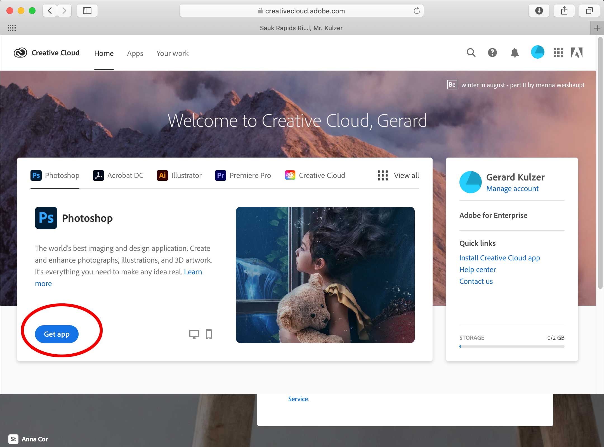Select the Creative Cloud app tab
604x447 pixels.
[x=315, y=175]
